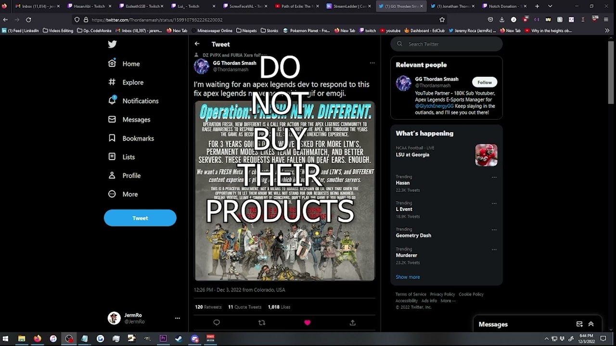Viewport: 616px width, 346px height.
Task: Click the share icon under the tweet
Action: (x=352, y=322)
